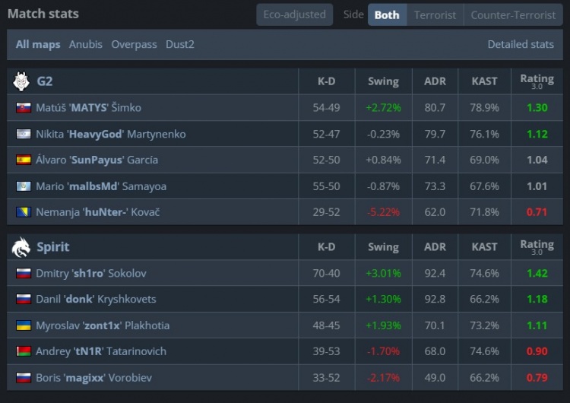Click the G2 Swing column header
This screenshot has height=403, width=570.
pos(382,81)
